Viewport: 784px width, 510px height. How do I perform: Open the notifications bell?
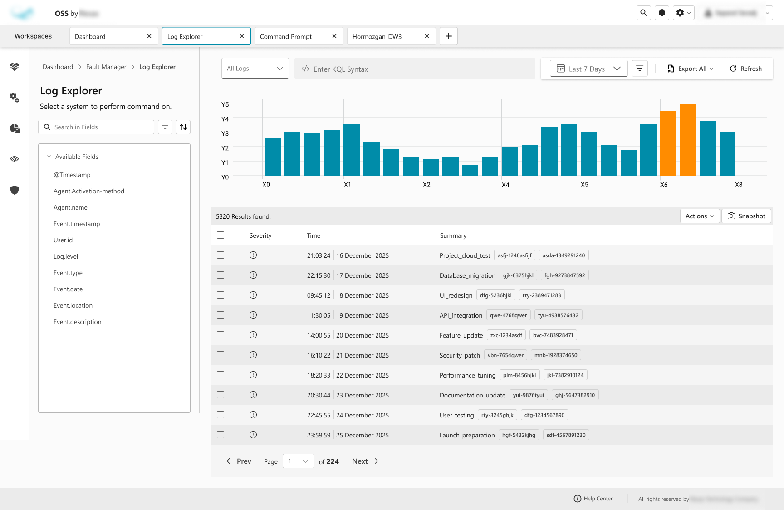(662, 13)
